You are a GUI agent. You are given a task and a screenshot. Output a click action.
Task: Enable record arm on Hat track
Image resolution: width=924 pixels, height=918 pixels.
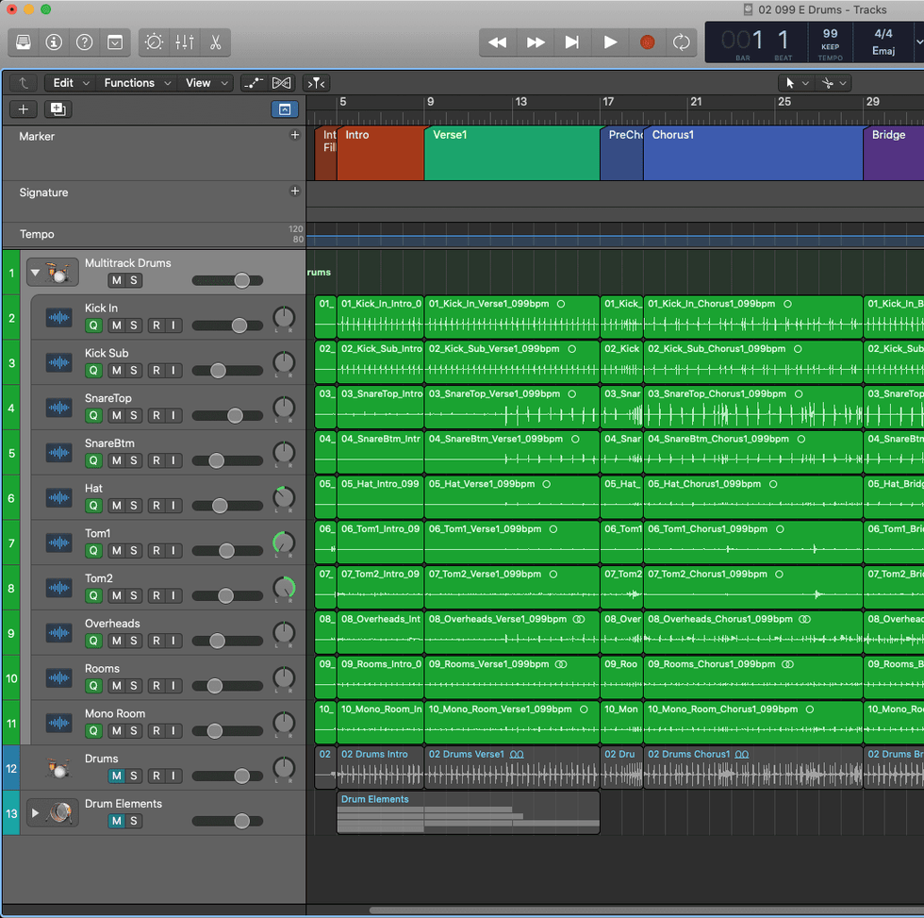tap(157, 506)
